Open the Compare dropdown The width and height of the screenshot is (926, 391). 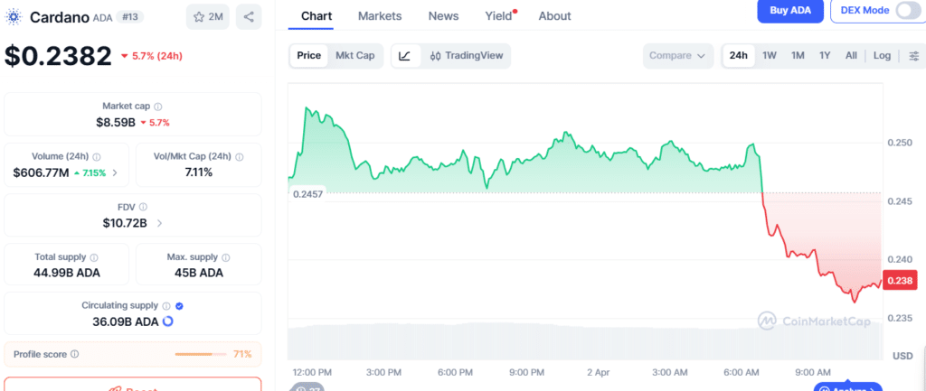[677, 56]
